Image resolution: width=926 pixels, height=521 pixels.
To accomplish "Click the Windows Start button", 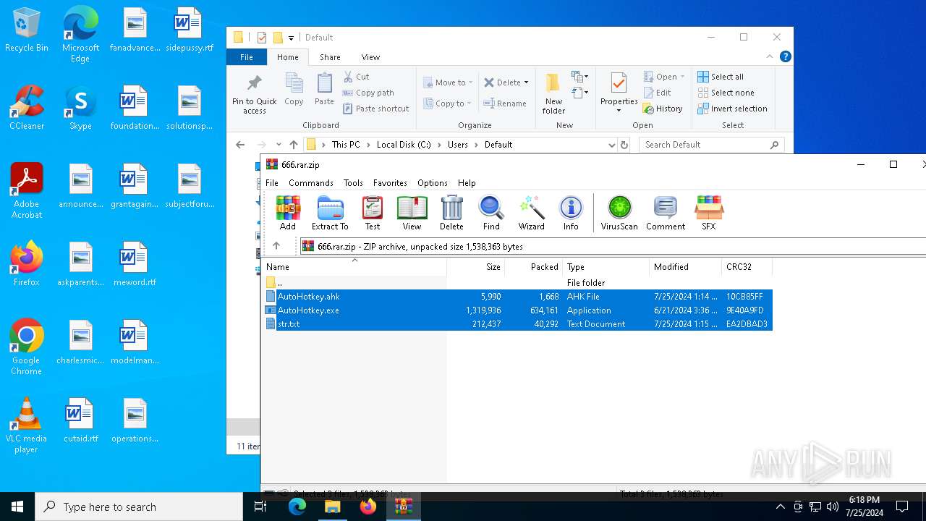I will (x=17, y=507).
